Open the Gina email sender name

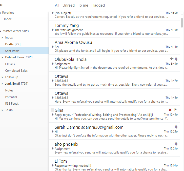(x=59, y=110)
